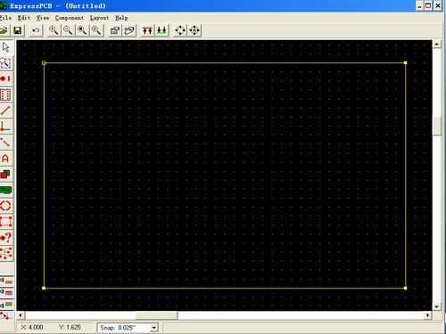Choose the place component tool

5,94
